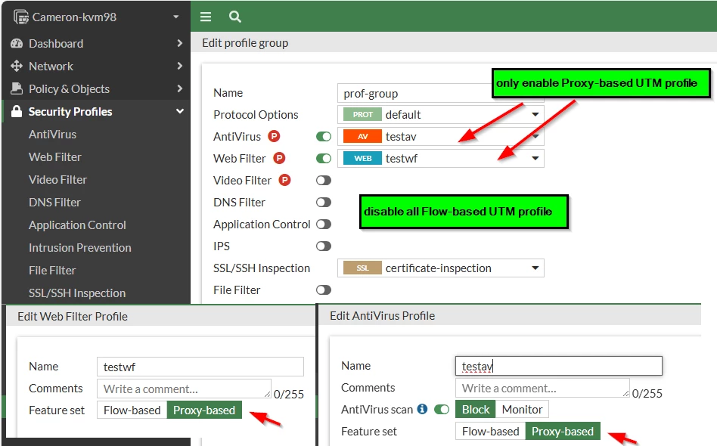
Task: Click the blue WEB tag icon
Action: pos(362,158)
